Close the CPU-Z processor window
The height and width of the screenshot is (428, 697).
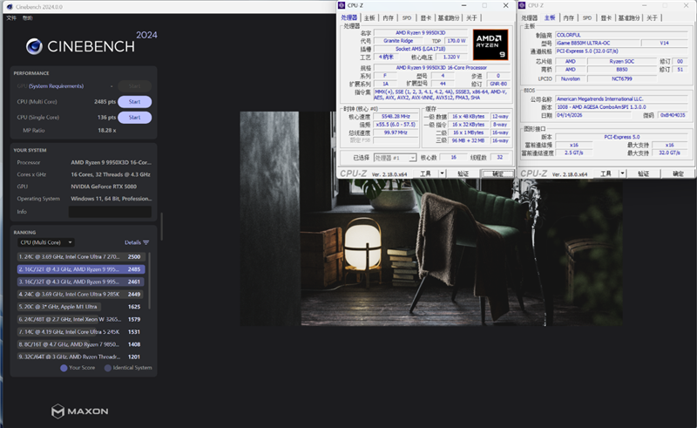coord(506,5)
